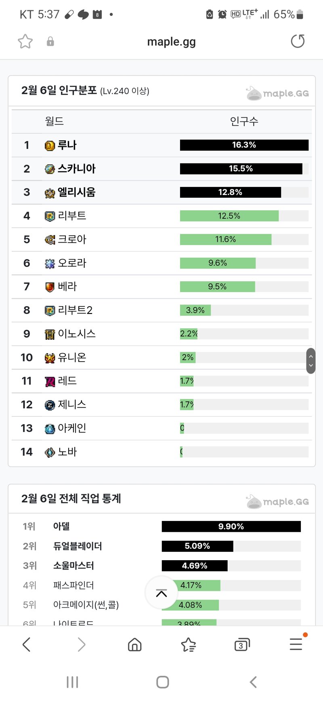This screenshot has height=701, width=323.
Task: Tap the maple.gg address bar text
Action: point(172,42)
